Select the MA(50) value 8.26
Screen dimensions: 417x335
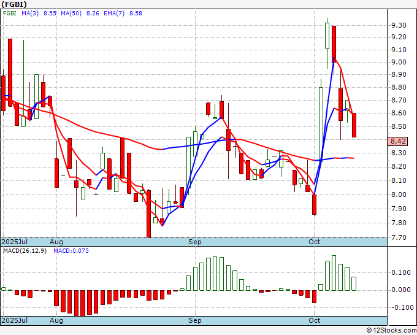pyautogui.click(x=93, y=13)
